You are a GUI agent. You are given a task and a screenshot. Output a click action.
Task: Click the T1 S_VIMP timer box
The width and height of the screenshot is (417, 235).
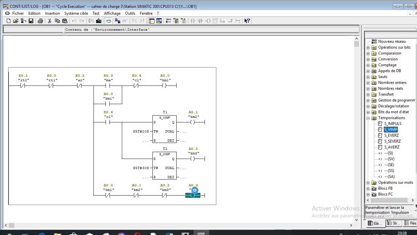165,129
